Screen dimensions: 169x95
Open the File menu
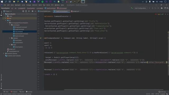click(5, 5)
